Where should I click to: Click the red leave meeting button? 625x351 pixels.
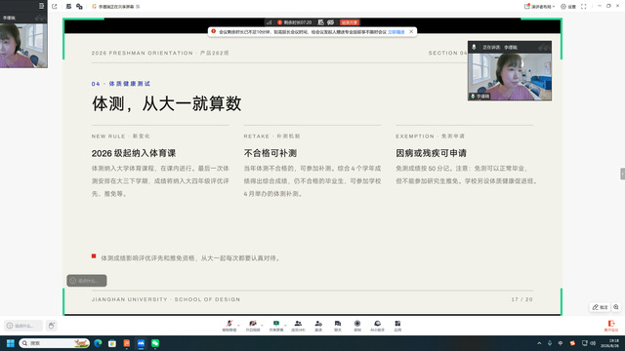(611, 326)
